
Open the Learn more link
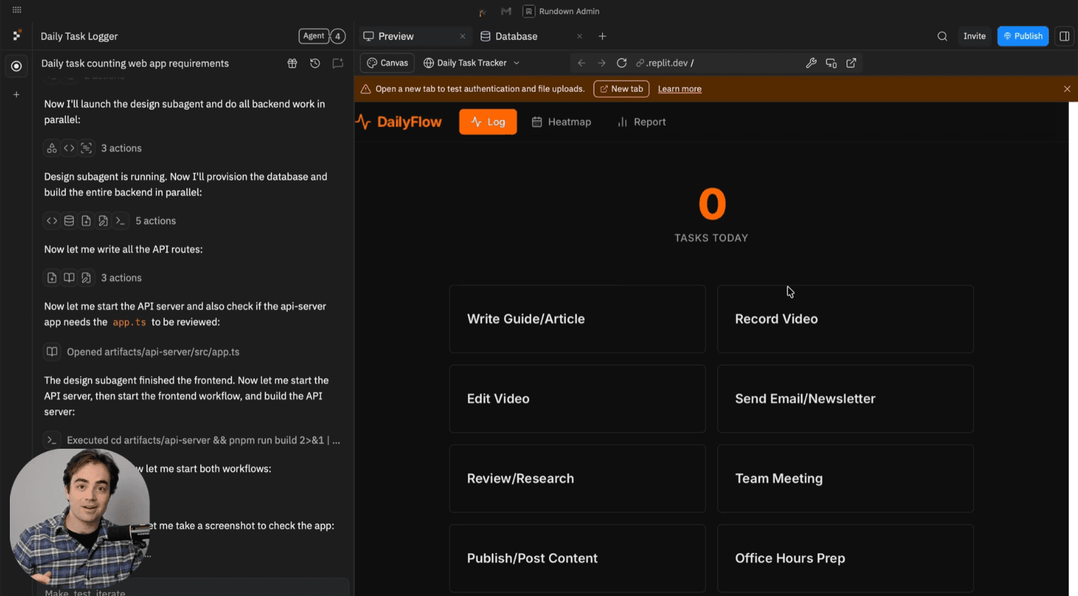[679, 88]
